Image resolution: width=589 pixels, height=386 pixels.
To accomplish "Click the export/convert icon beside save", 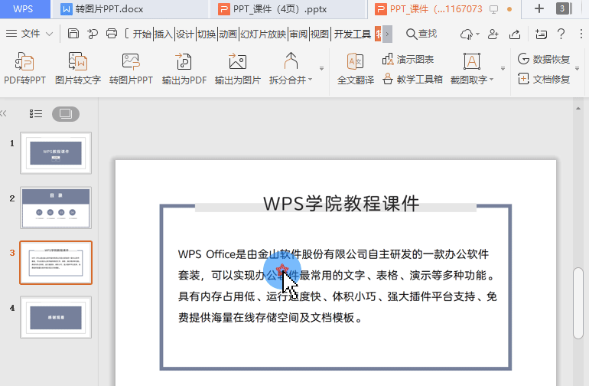I will 93,34.
